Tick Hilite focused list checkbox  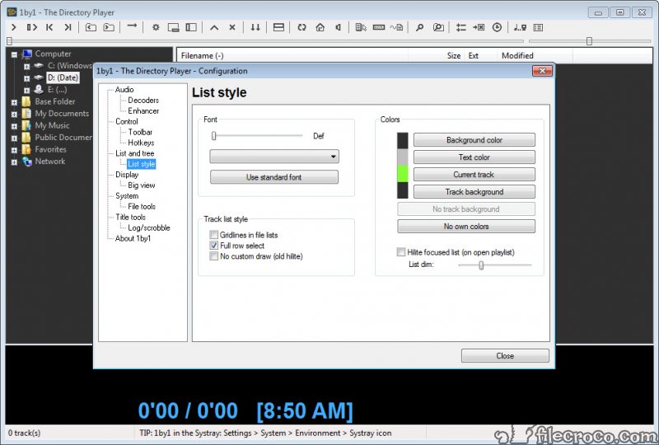401,252
